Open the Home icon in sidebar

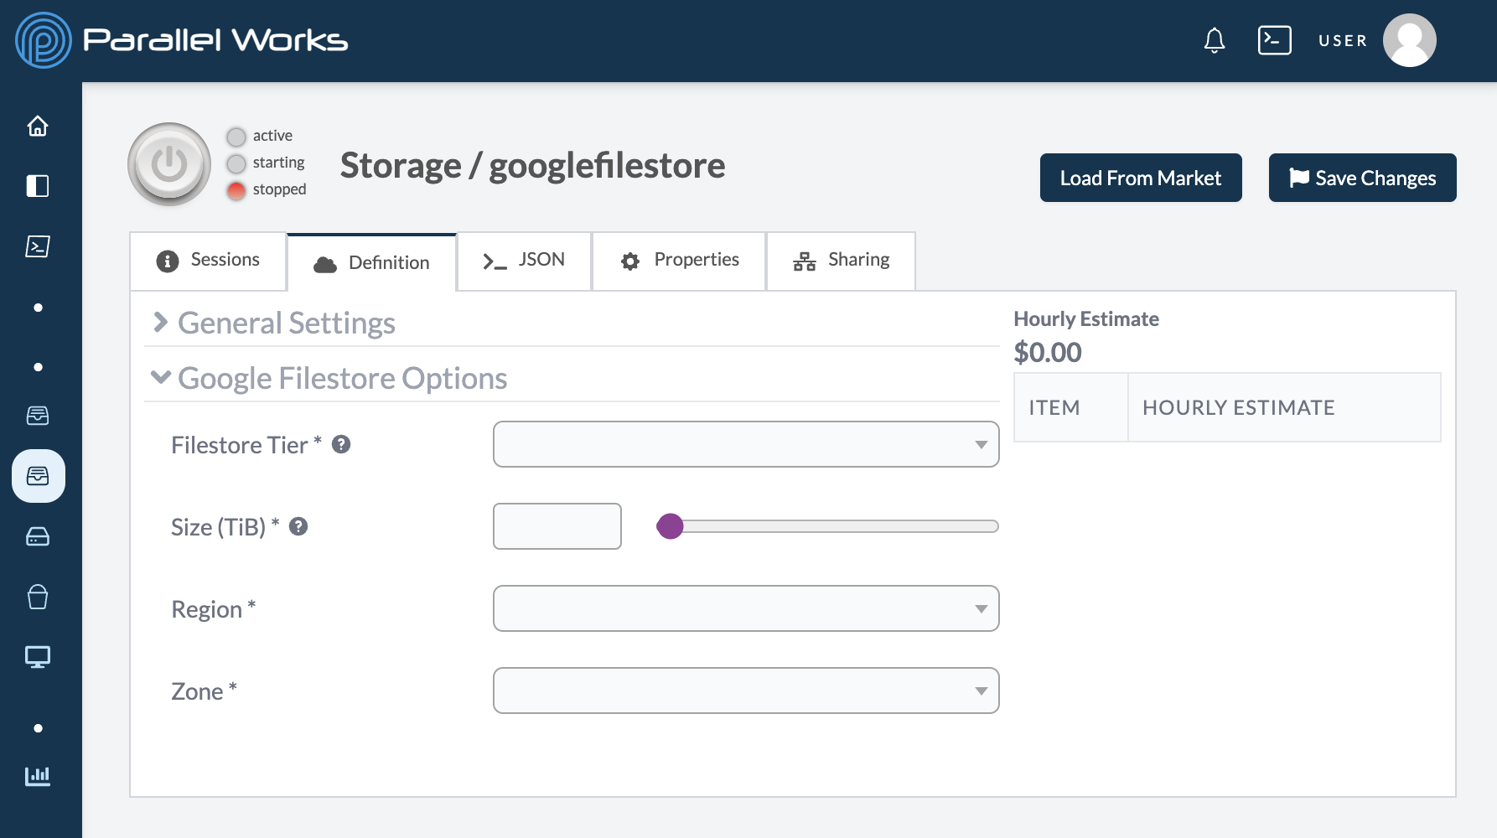[x=38, y=126]
